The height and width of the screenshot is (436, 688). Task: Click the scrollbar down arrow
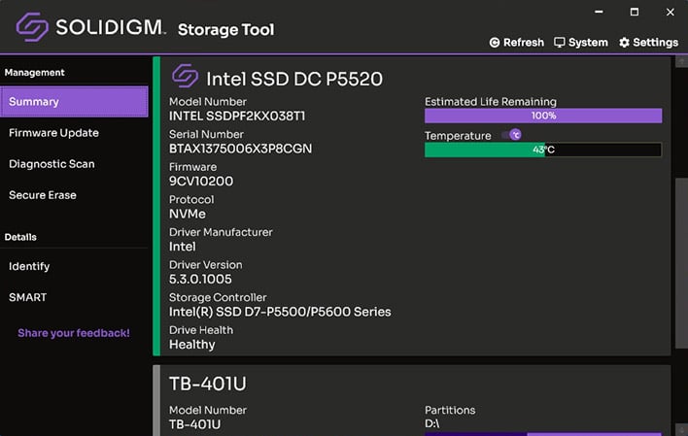(681, 430)
